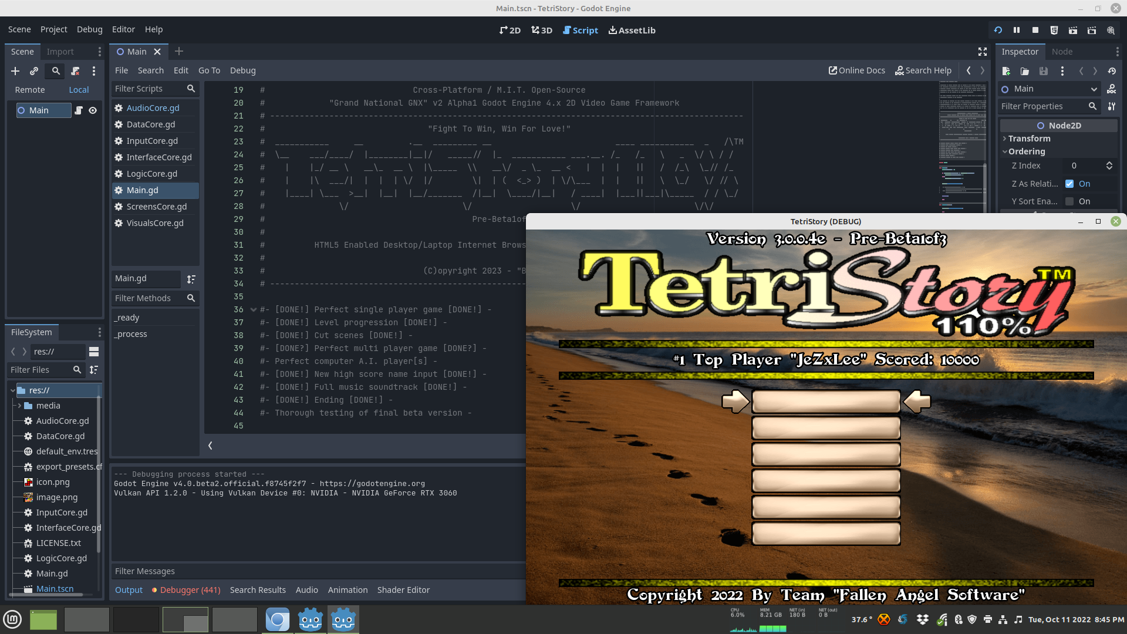Open the Animation bottom panel
This screenshot has width=1127, height=634.
coord(347,590)
